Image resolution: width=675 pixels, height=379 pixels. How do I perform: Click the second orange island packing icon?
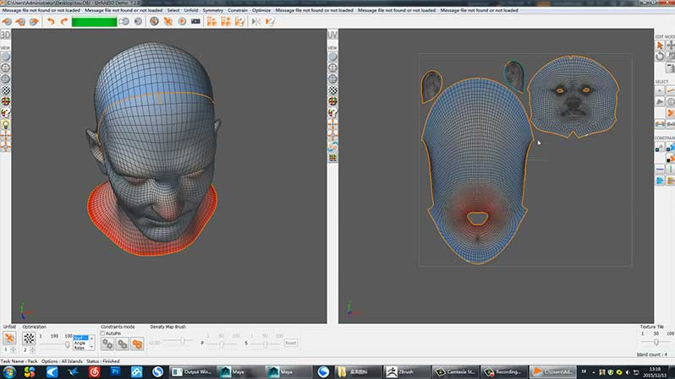(226, 21)
